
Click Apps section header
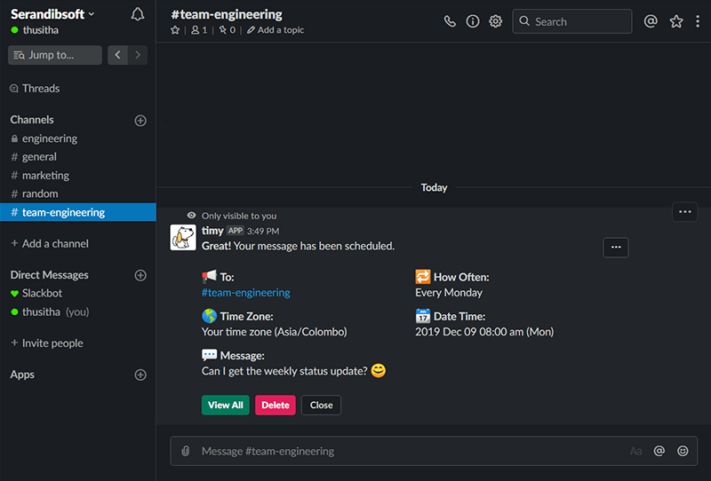[x=22, y=375]
